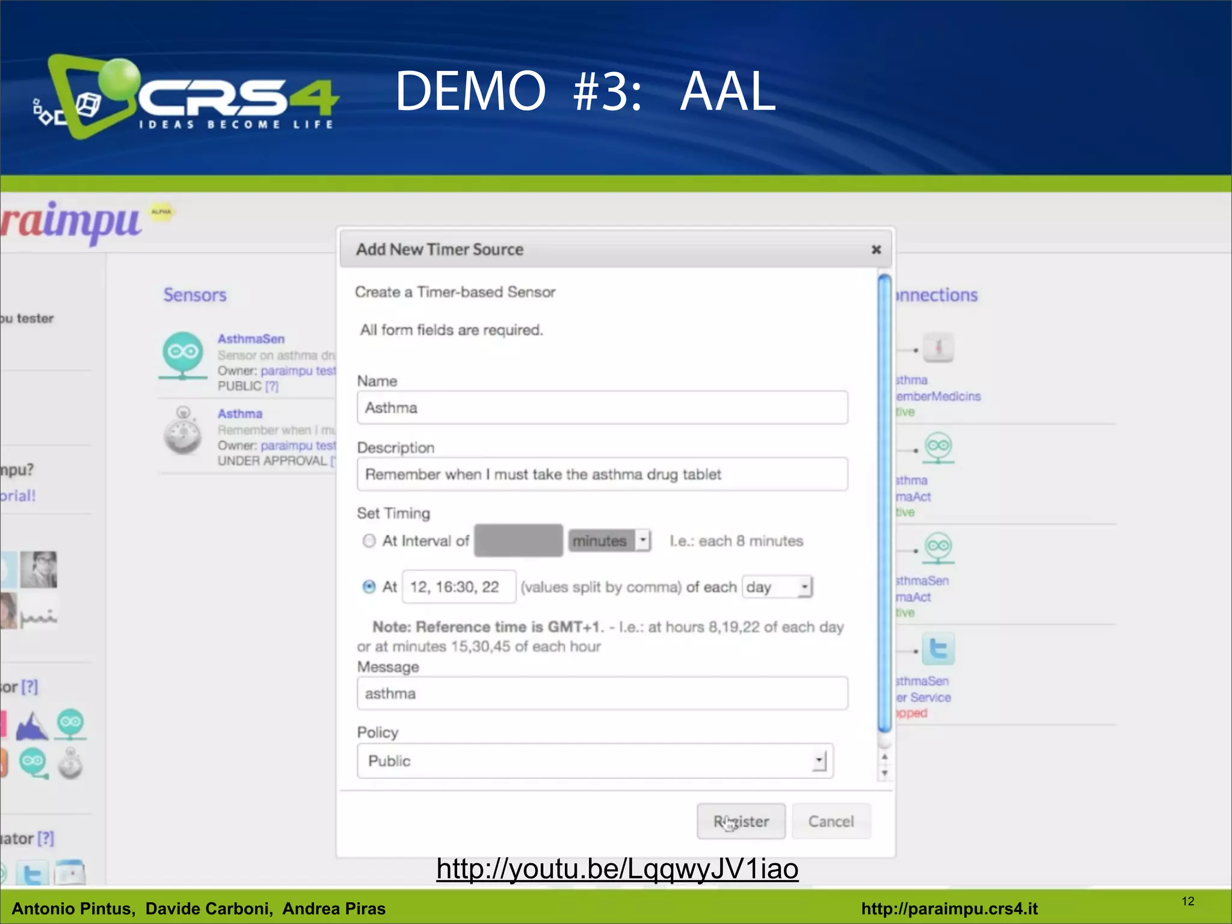Click the Message field containing asthma
Image resolution: width=1232 pixels, height=924 pixels.
tap(602, 693)
